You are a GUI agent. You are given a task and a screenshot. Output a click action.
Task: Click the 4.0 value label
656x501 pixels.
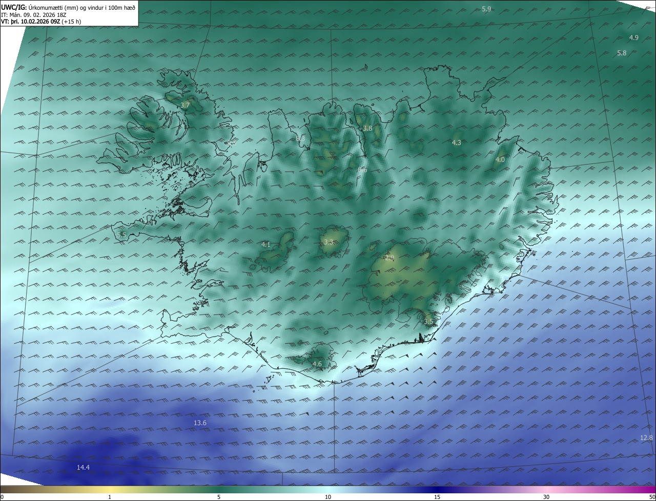[500, 160]
